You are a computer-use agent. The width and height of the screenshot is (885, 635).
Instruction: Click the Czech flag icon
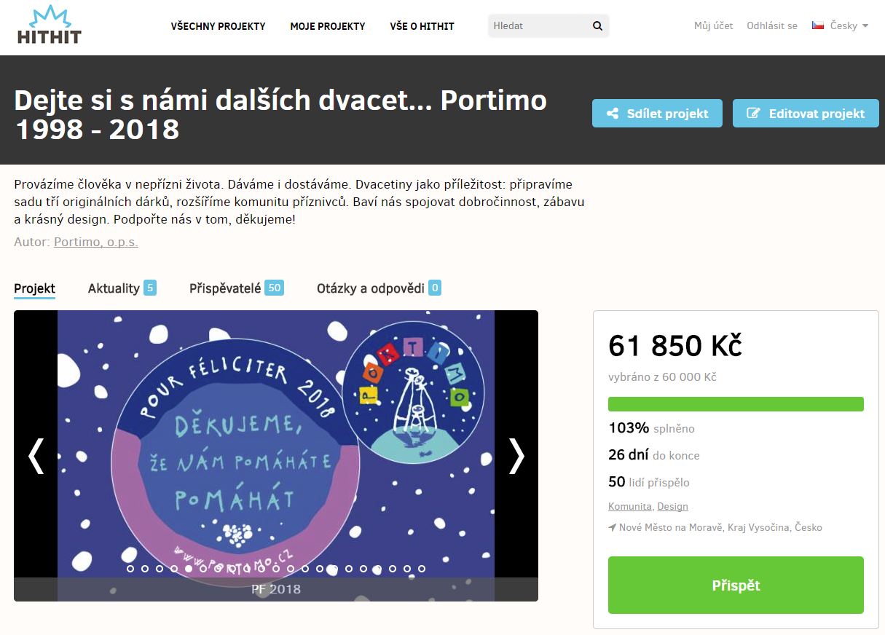(818, 25)
